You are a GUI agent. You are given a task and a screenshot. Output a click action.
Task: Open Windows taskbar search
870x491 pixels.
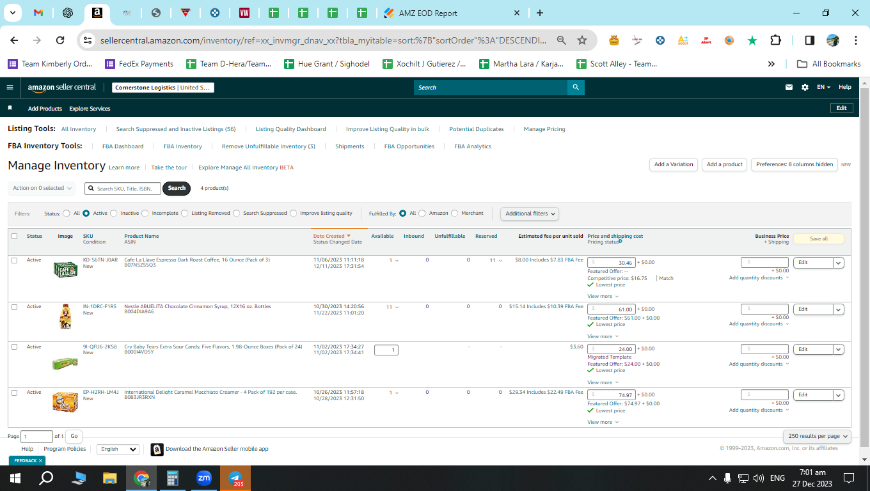coord(46,478)
